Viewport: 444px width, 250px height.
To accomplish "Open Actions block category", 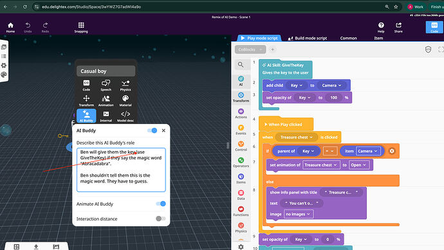I will 241,113.
